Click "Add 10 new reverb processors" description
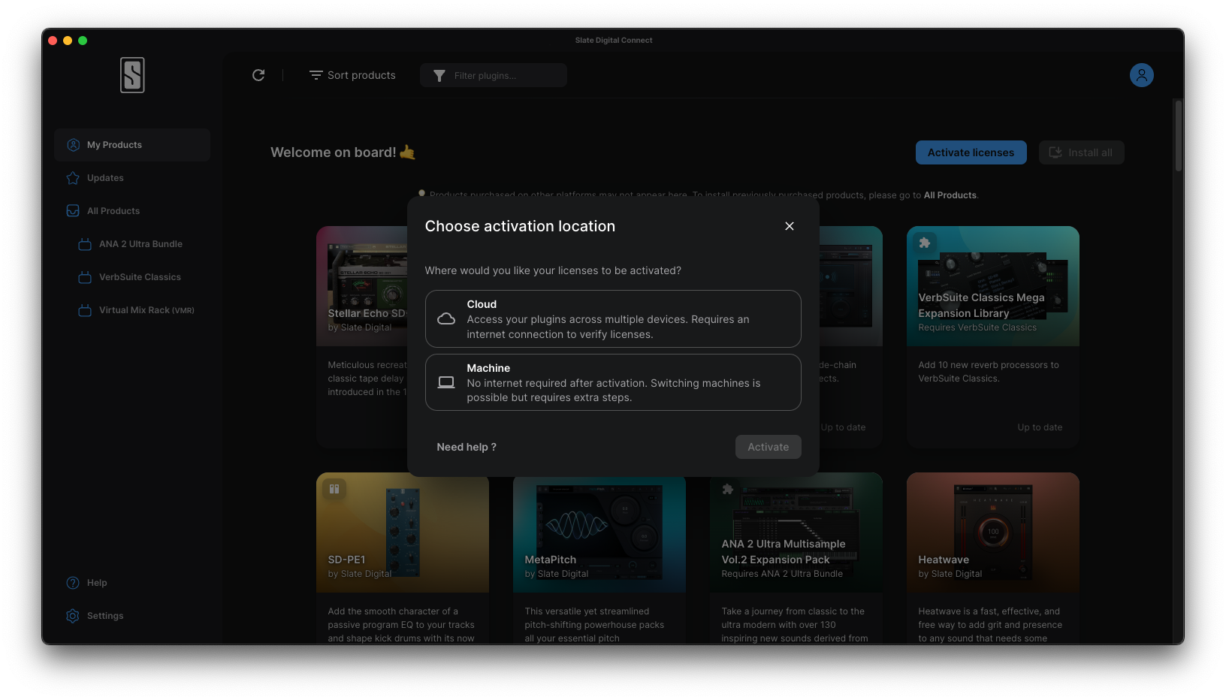Screen dimensions: 1226x700 [989, 372]
